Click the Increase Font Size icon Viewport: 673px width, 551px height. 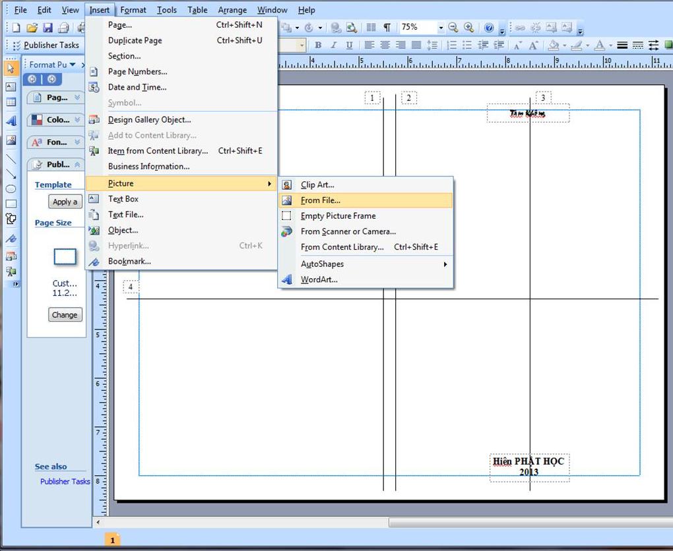[533, 45]
